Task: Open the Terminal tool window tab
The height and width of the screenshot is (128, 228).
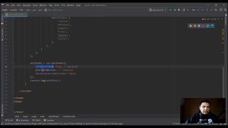Action: 49,120
